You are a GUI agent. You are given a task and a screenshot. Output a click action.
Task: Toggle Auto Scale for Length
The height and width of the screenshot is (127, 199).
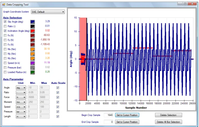[x=58, y=117]
